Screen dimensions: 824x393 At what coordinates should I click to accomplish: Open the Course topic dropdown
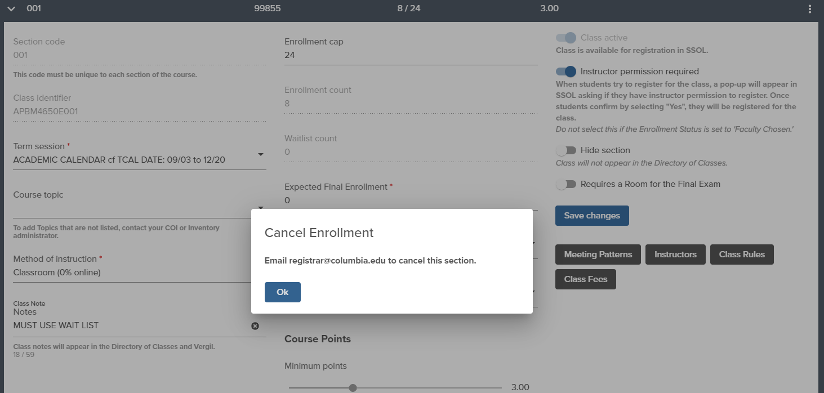point(140,208)
